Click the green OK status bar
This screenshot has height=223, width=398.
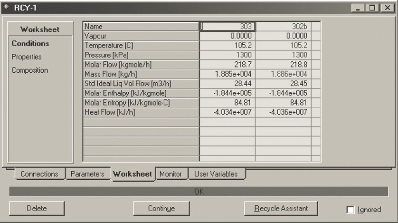199,192
